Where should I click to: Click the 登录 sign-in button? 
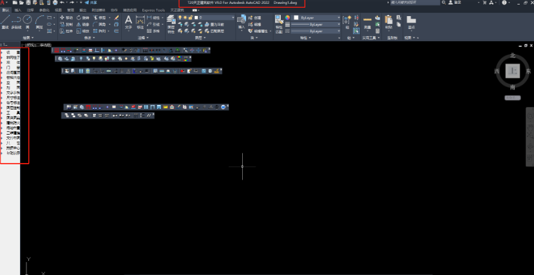(x=458, y=3)
